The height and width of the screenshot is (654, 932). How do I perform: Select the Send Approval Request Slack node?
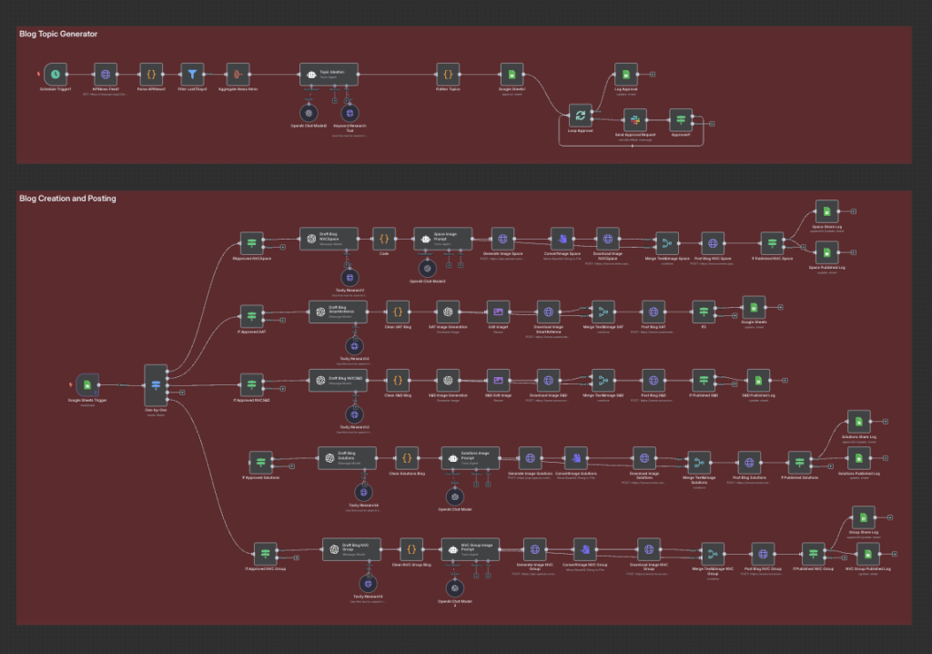(634, 119)
